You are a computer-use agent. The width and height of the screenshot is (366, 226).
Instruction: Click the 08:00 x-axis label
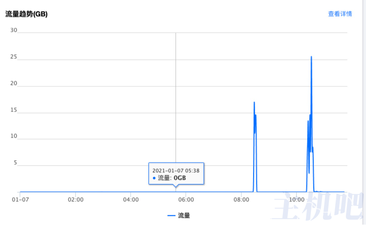pos(241,200)
